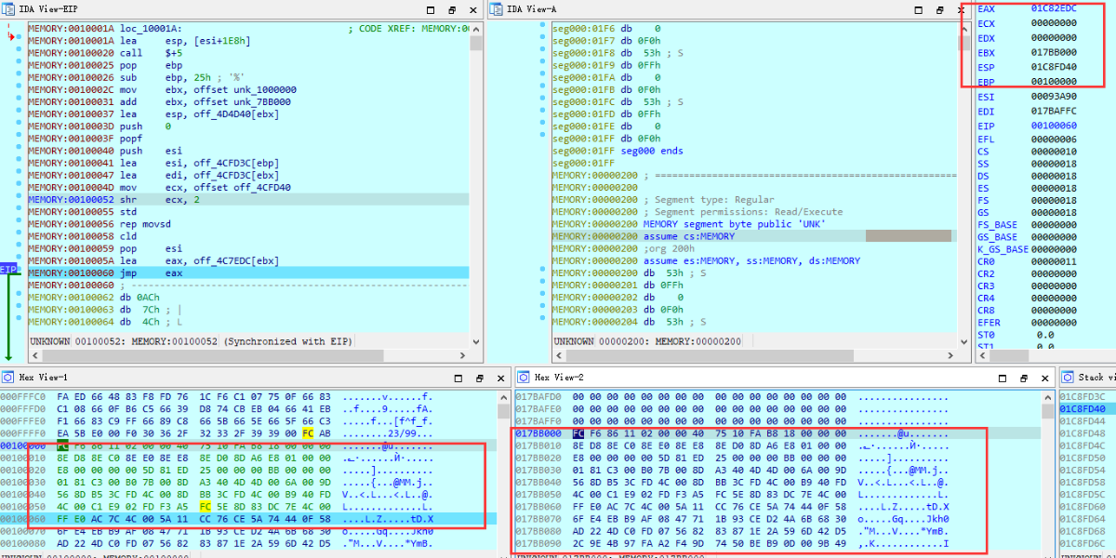Click the Hex View-1 panel icon
Viewport: 1116px width, 558px height.
7,378
